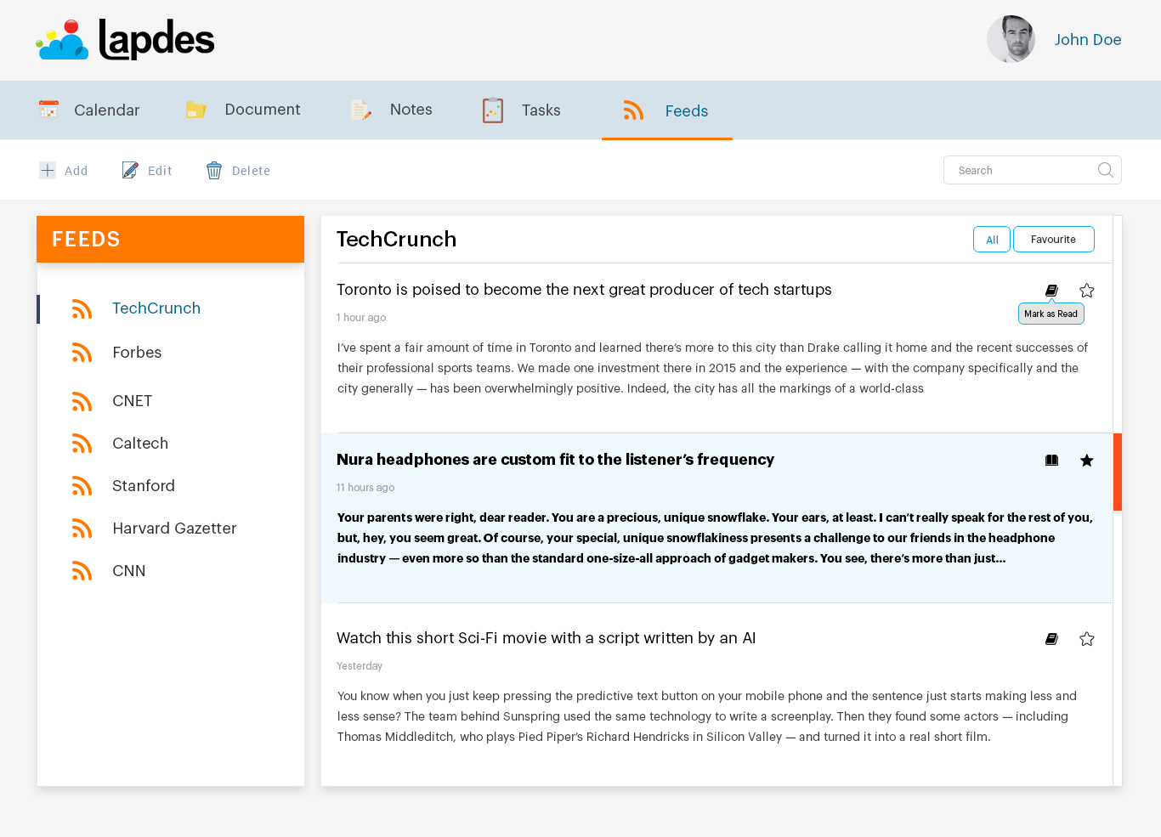
Task: Click the Calendar icon in navigation
Action: coord(49,110)
